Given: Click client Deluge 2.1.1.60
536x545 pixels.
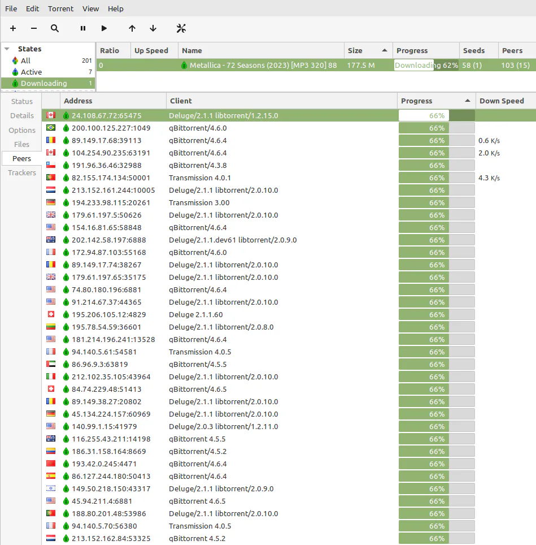Looking at the screenshot, I should coord(196,314).
